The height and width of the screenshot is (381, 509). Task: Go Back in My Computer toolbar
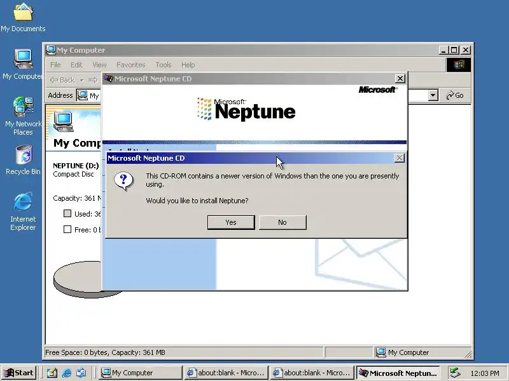pyautogui.click(x=63, y=80)
